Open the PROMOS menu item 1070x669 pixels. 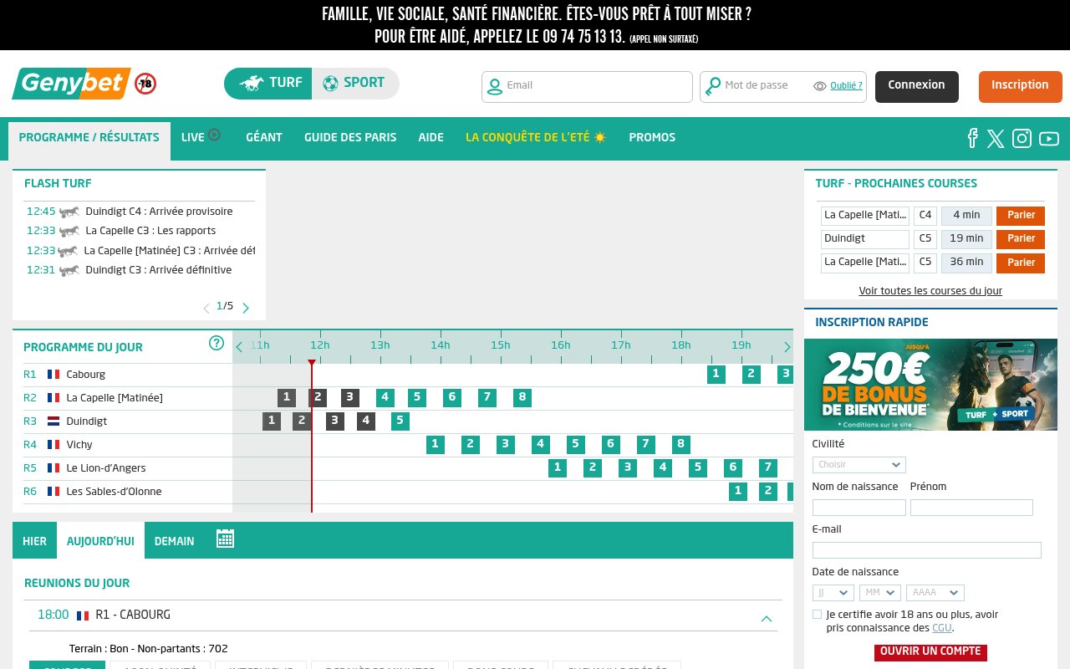pos(652,137)
